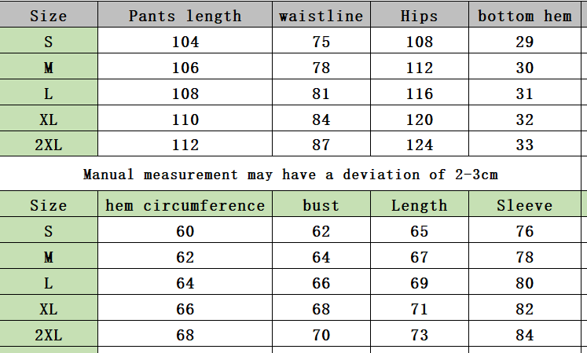The image size is (587, 353).
Task: Click hips value 116 in the L row
Action: pos(419,94)
